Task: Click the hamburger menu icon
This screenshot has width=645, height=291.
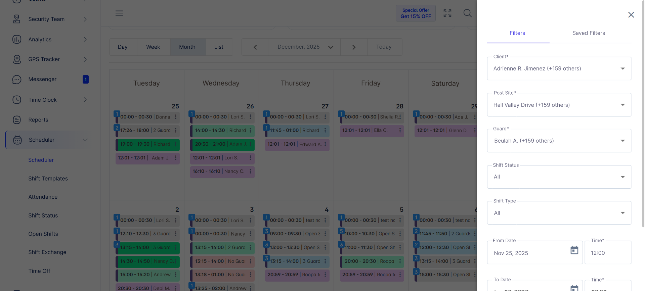Action: pos(119,13)
